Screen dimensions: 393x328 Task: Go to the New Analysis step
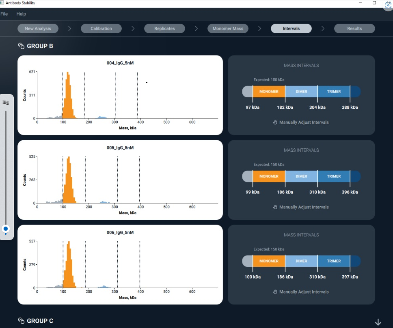coord(38,28)
